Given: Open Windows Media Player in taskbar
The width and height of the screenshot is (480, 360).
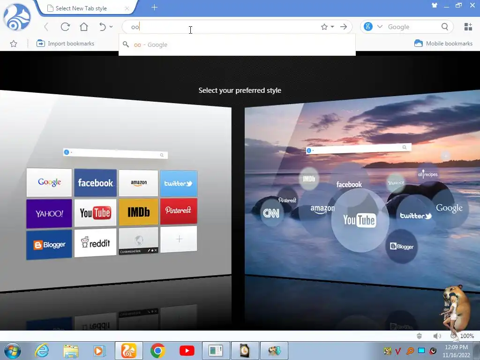Looking at the screenshot, I should 99,351.
